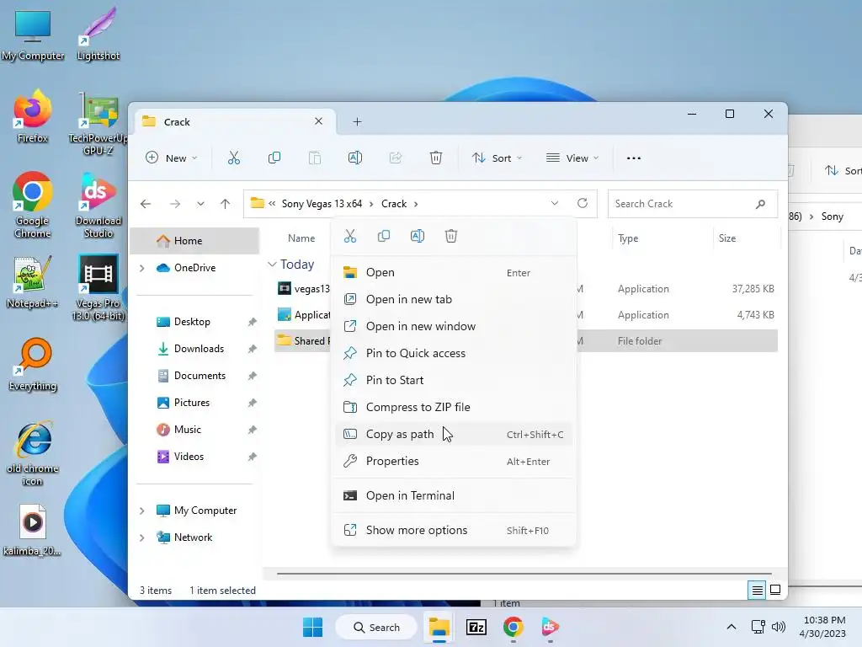Click Copy icon atop the context menu

coord(384,236)
